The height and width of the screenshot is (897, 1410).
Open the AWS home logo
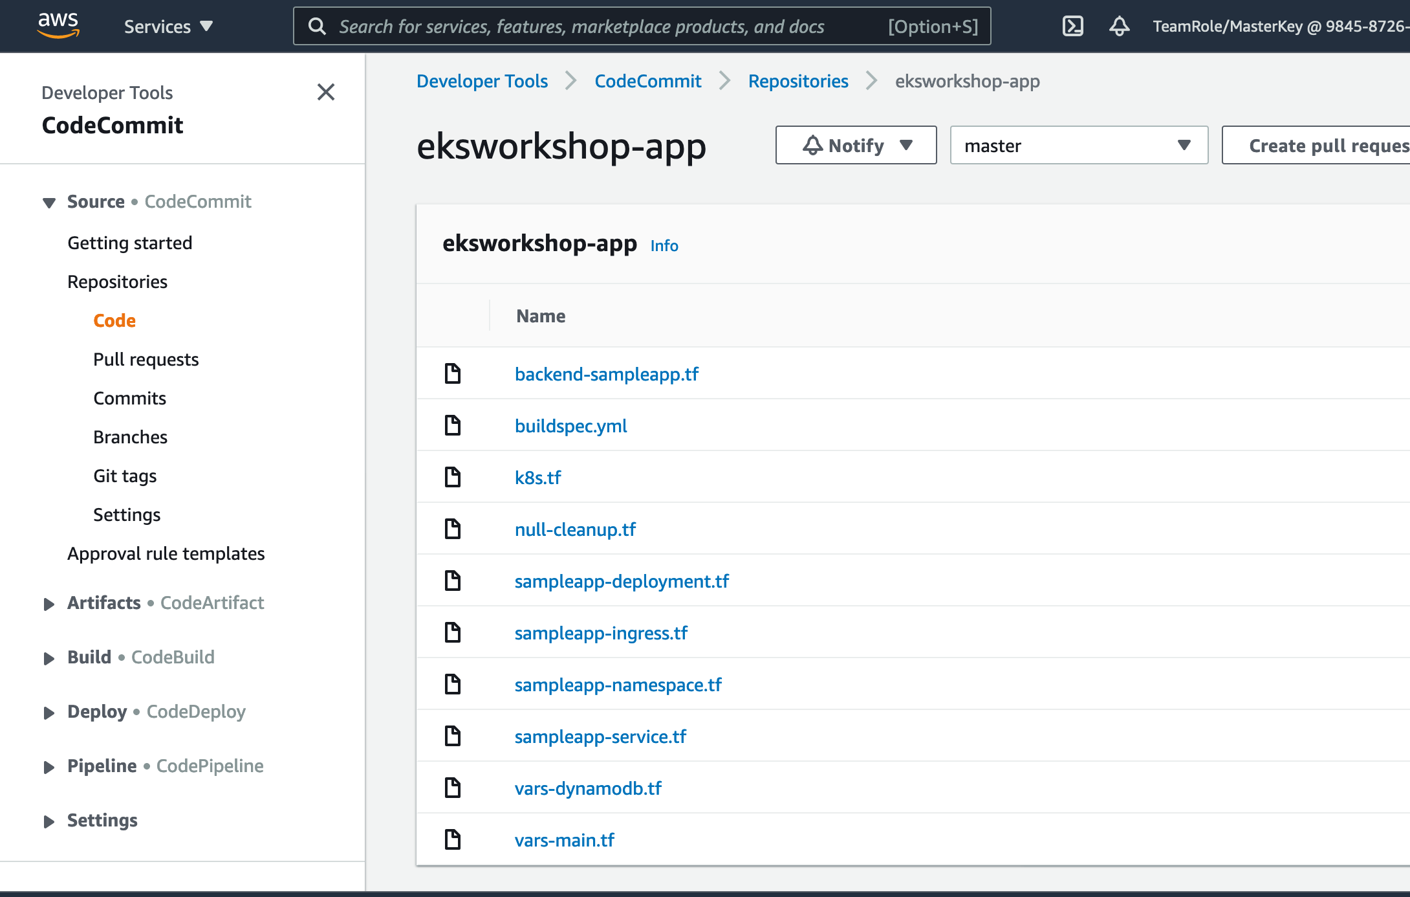[58, 26]
